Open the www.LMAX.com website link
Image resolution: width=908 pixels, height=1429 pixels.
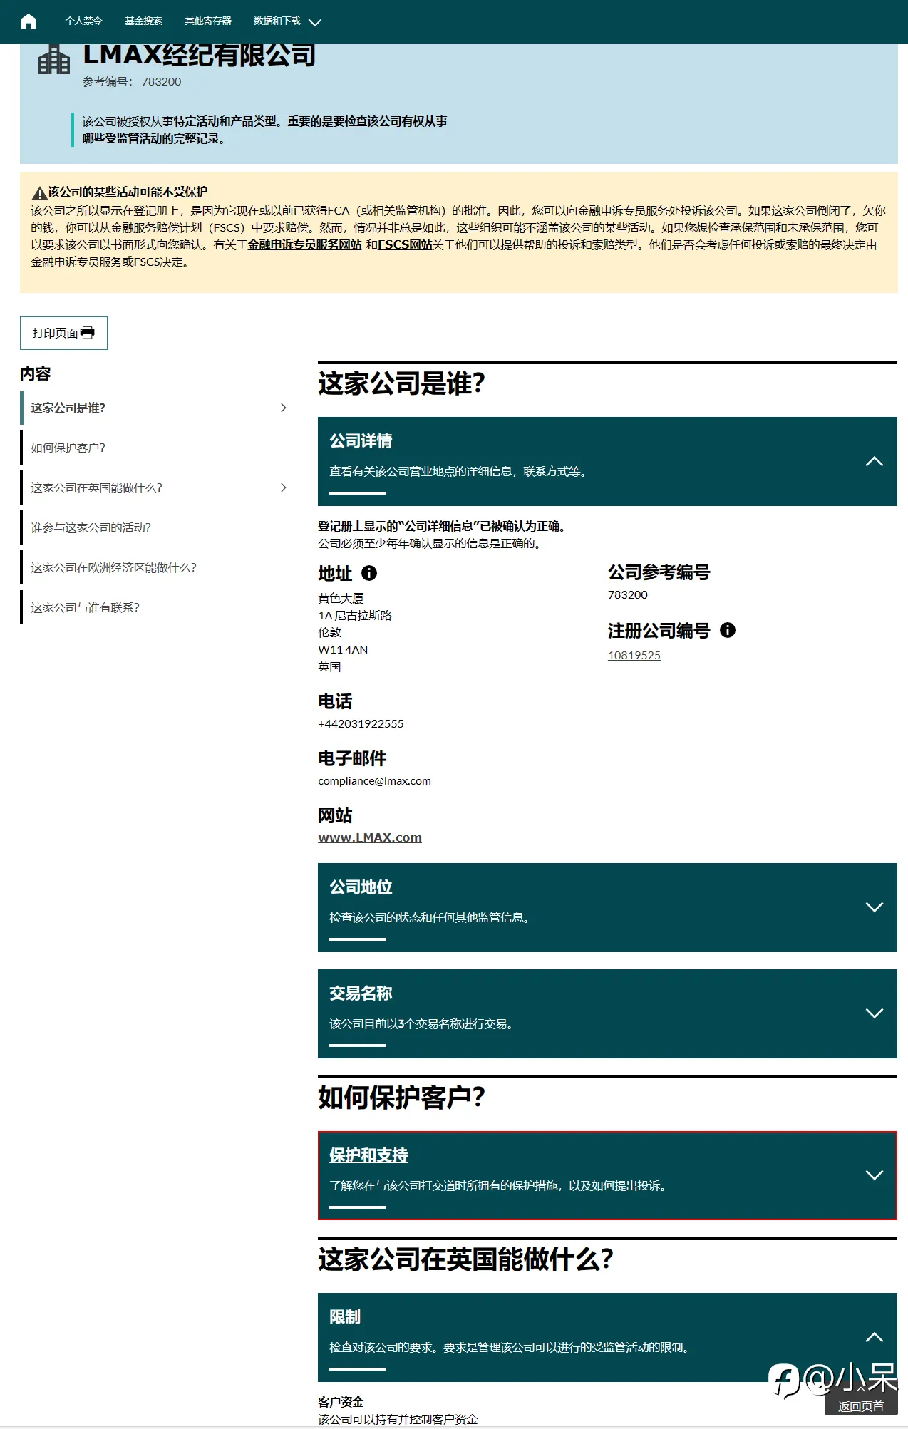point(370,837)
